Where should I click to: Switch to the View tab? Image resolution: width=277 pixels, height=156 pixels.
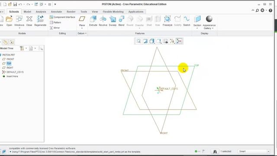tap(95, 12)
